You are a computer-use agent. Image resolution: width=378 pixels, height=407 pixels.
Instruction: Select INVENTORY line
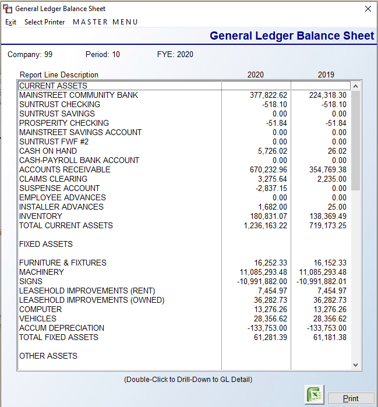pyautogui.click(x=184, y=216)
